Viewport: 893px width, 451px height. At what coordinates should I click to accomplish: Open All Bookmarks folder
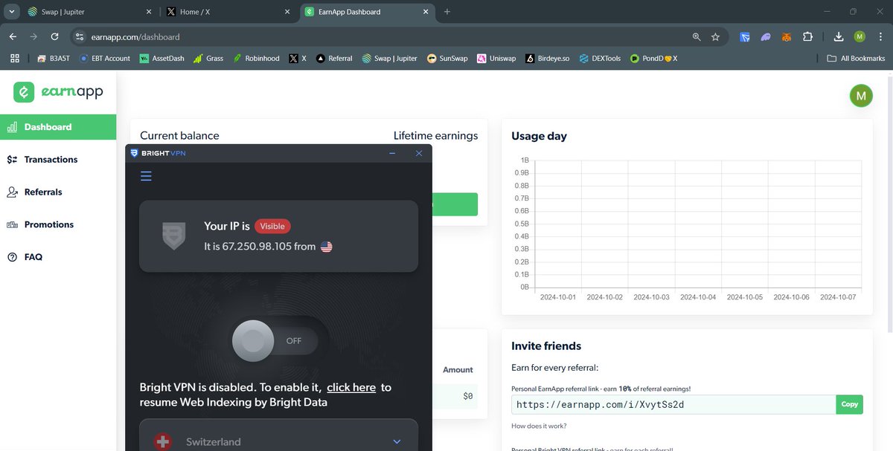[x=856, y=58]
